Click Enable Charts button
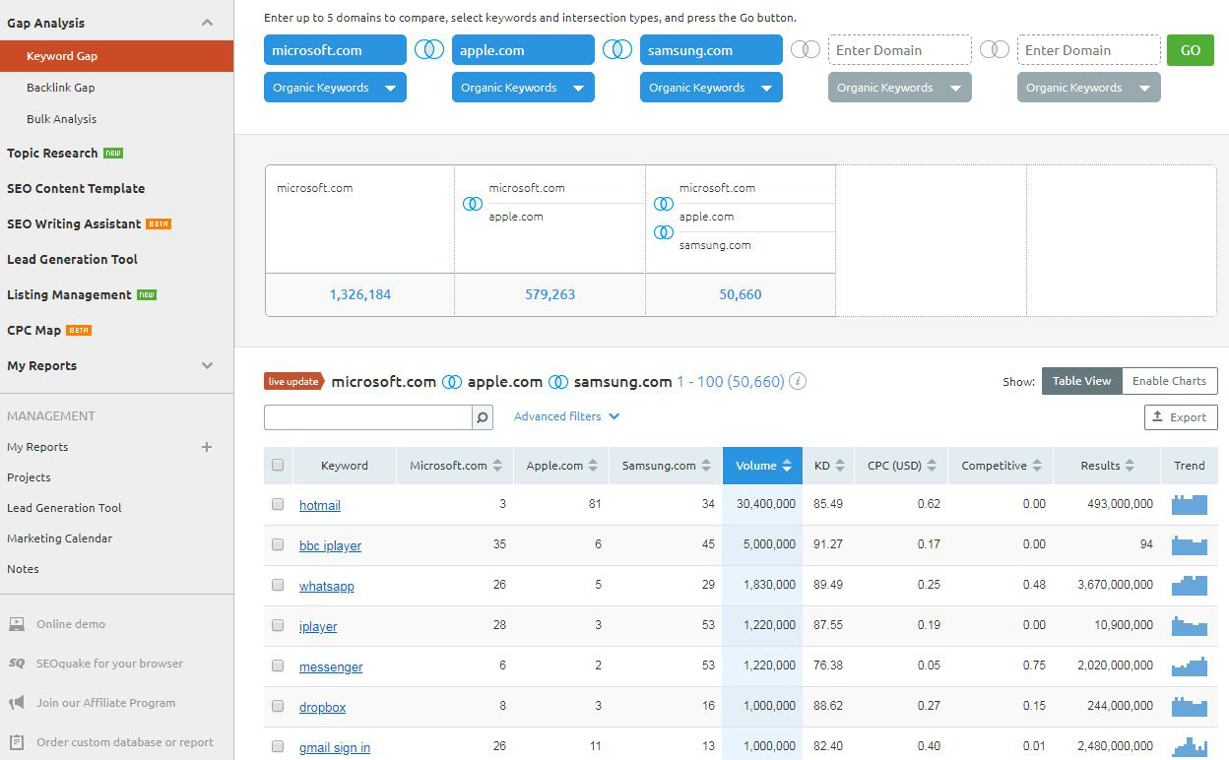Viewport: 1229px width, 760px height. (x=1169, y=381)
